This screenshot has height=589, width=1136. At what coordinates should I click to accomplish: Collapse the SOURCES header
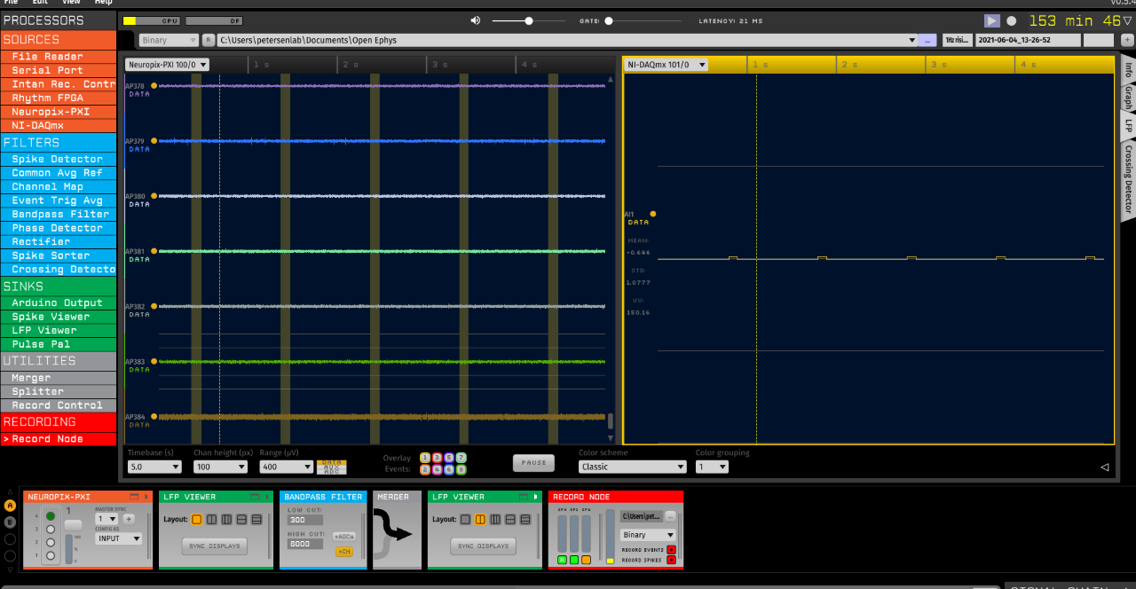[x=59, y=40]
